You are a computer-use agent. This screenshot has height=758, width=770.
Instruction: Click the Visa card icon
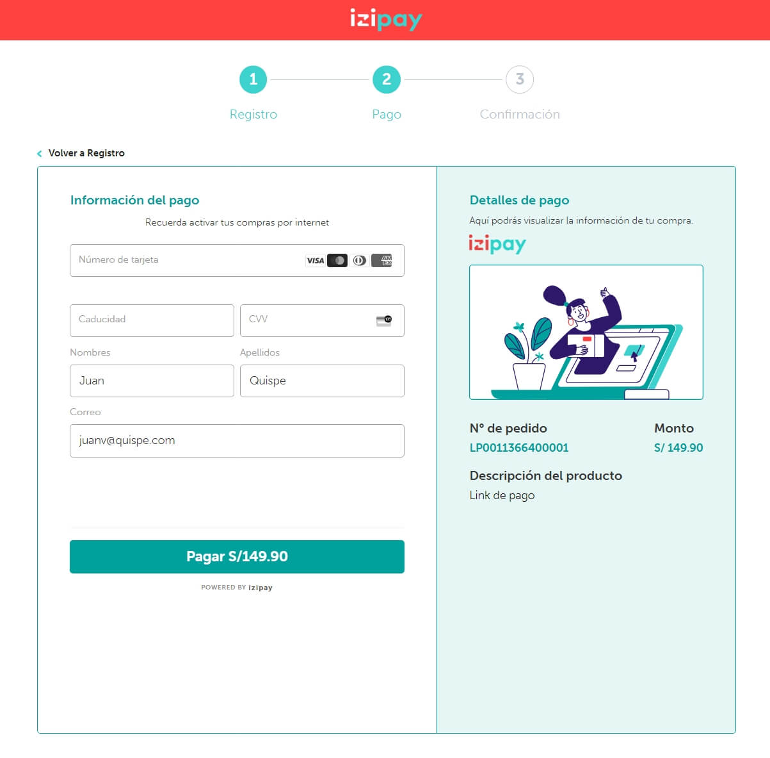[x=315, y=261]
